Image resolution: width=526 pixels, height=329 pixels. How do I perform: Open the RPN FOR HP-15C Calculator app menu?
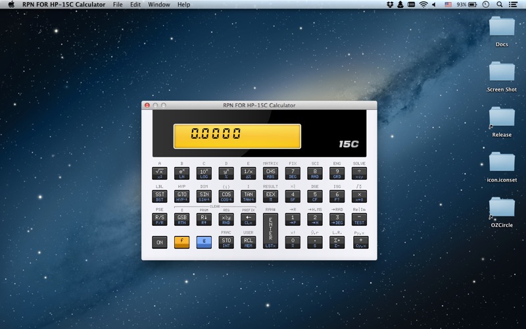point(64,5)
